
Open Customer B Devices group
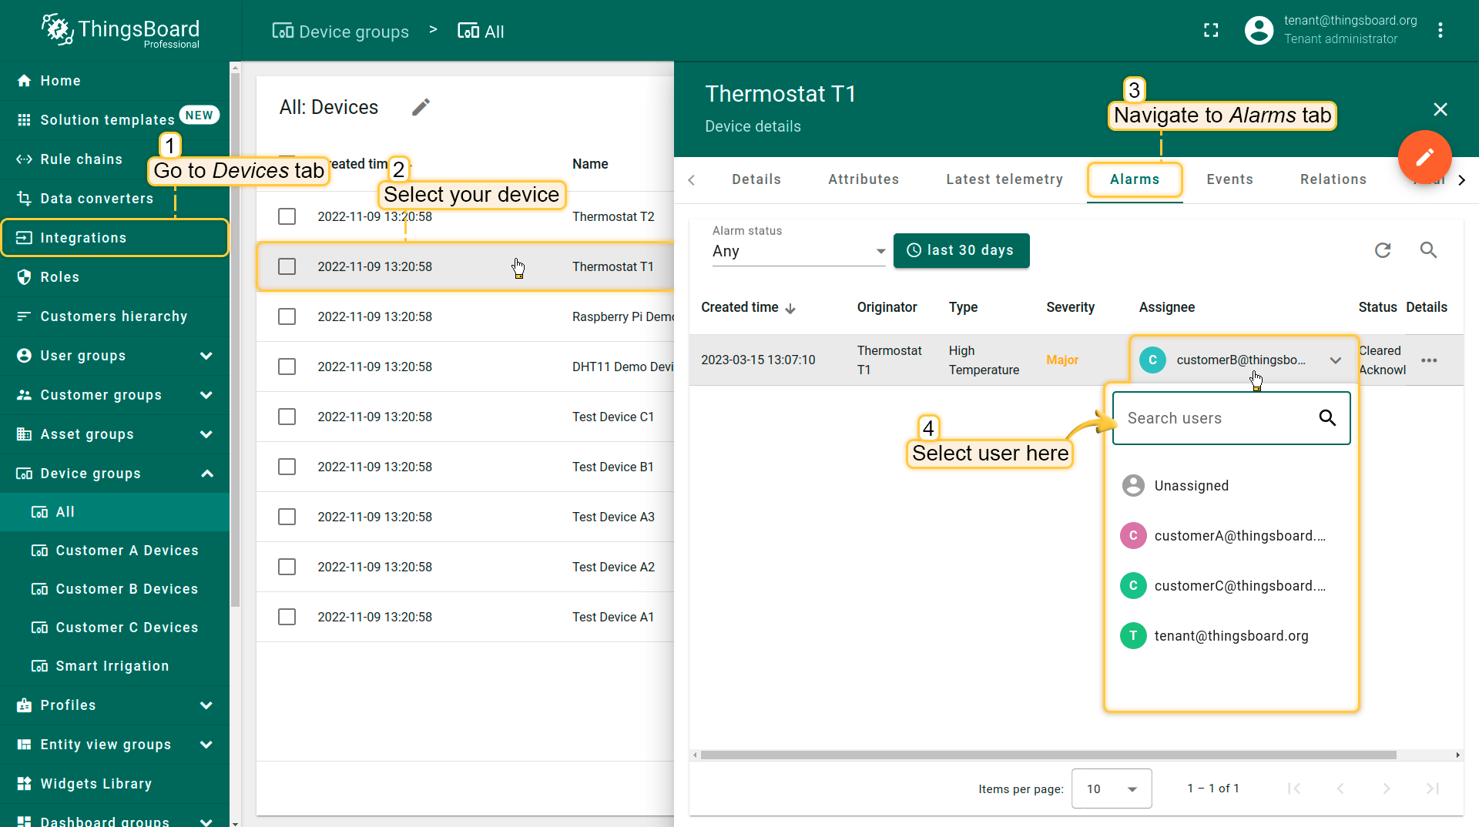115,589
